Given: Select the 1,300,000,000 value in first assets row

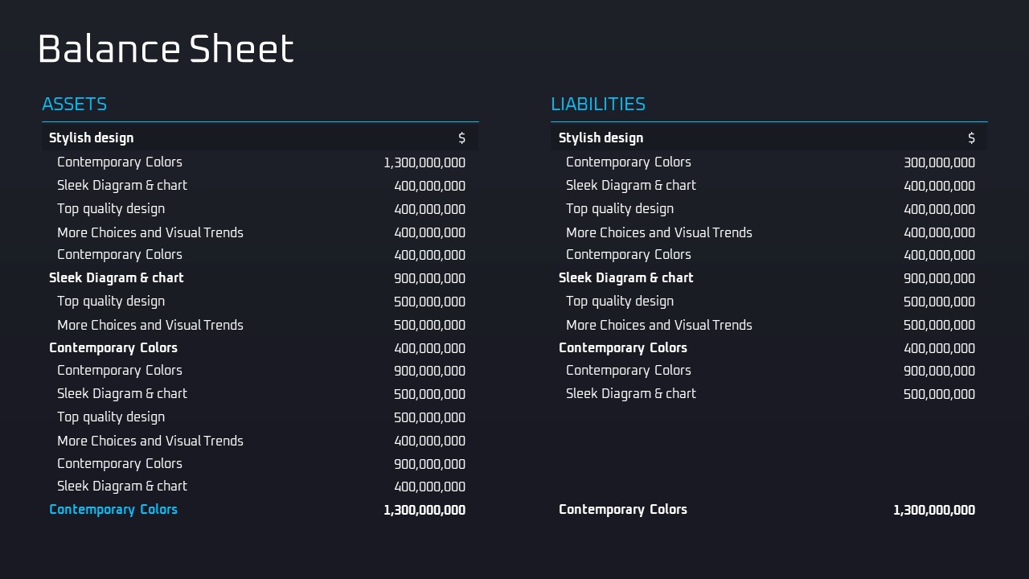Looking at the screenshot, I should point(424,162).
